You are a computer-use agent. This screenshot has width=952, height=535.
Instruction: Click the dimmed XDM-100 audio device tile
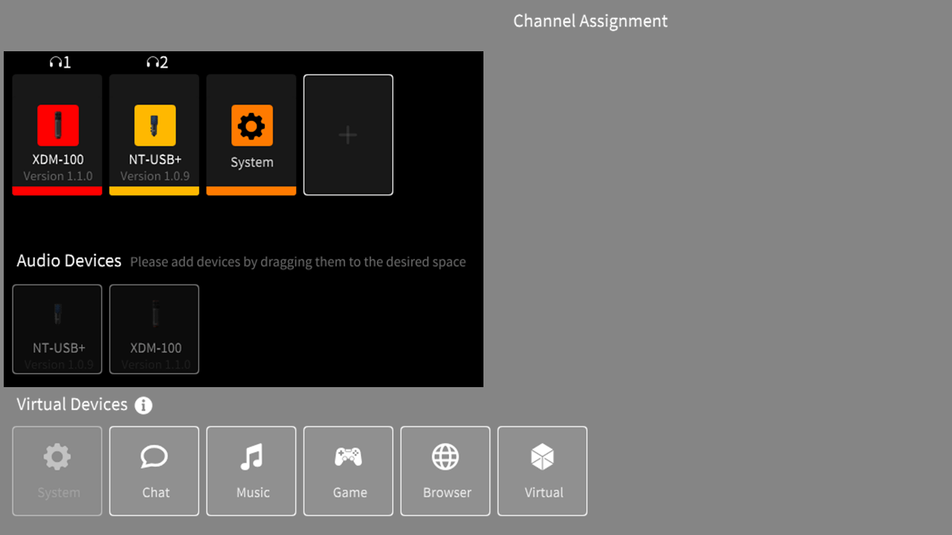coord(155,329)
